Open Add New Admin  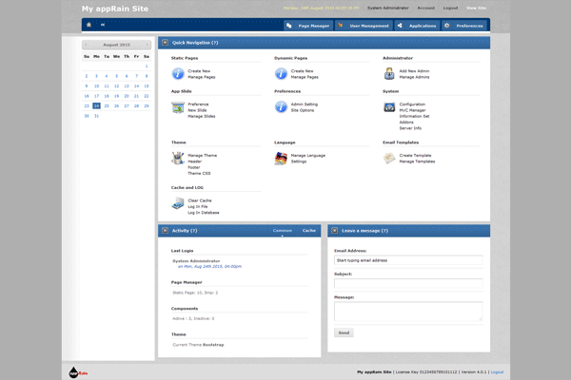point(414,71)
